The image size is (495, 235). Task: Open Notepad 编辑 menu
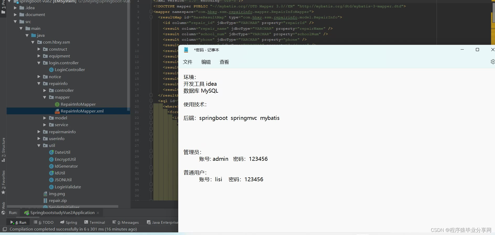click(206, 62)
